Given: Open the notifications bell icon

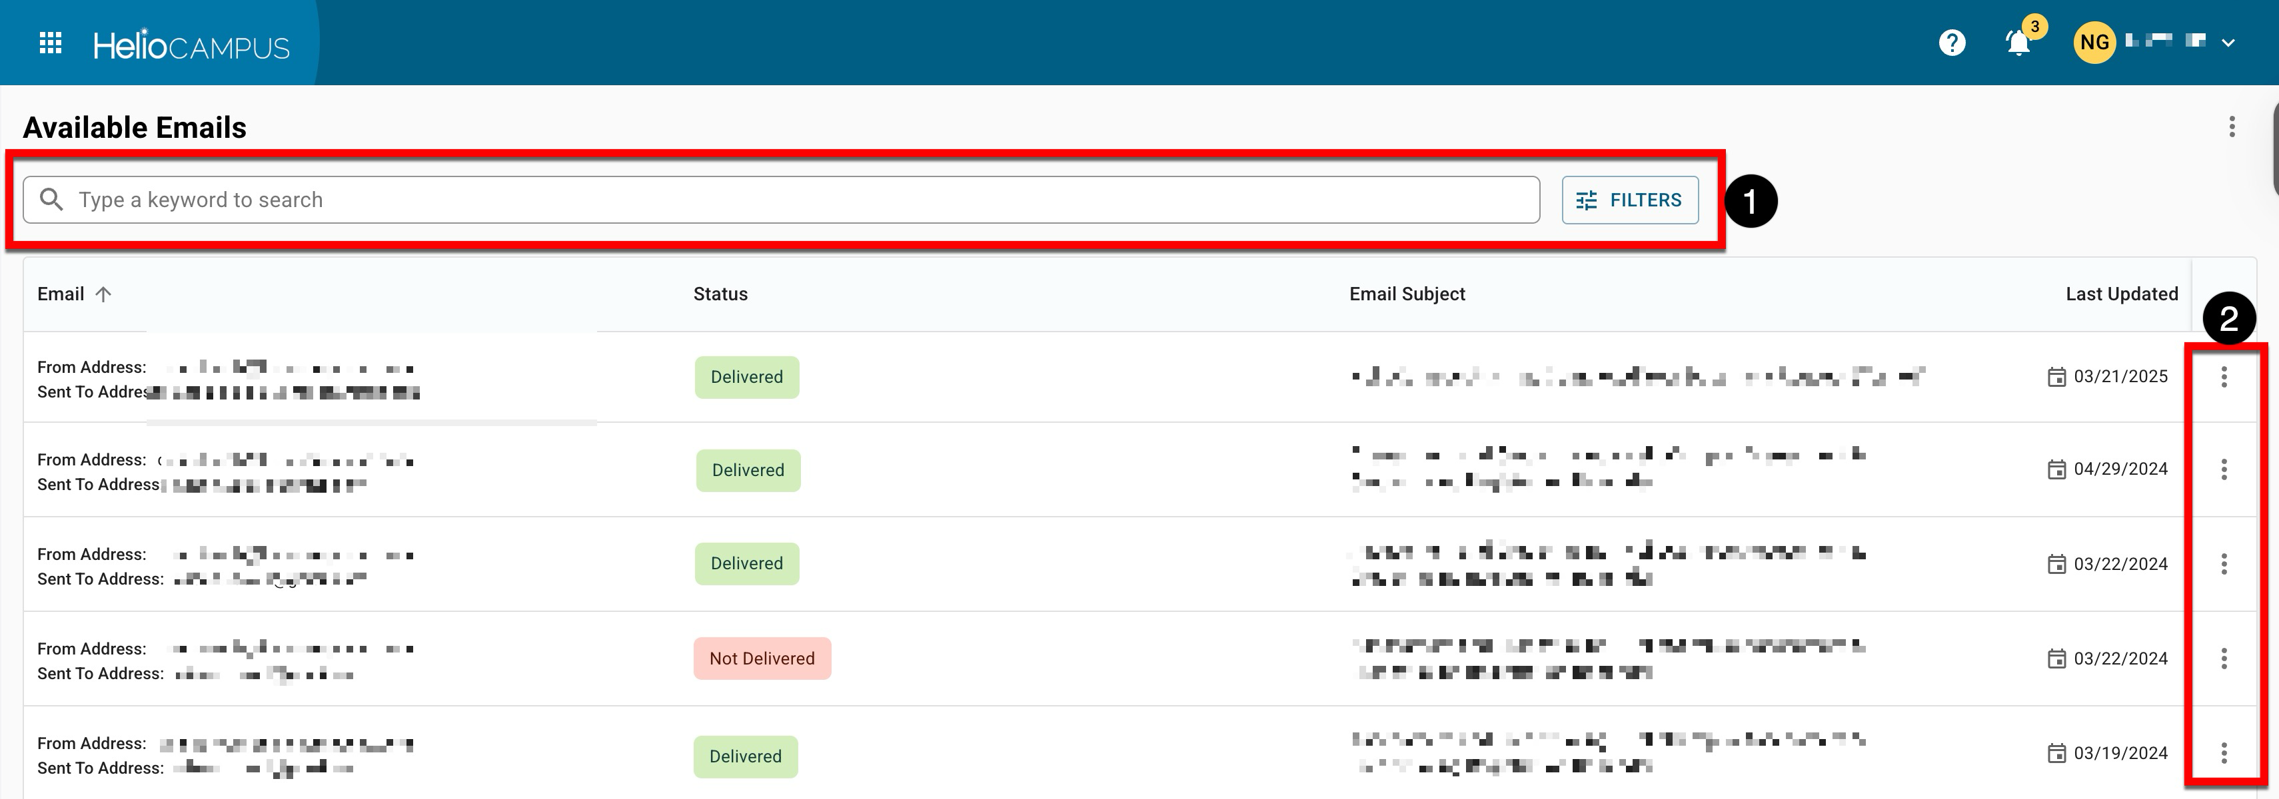Looking at the screenshot, I should [x=2018, y=43].
